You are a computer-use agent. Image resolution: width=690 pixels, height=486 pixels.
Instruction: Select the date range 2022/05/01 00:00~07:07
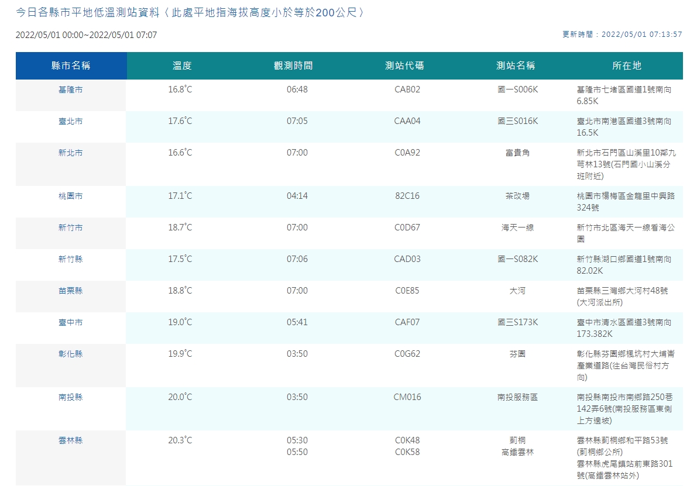[x=86, y=35]
